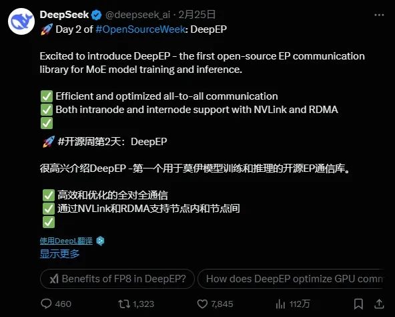
Task: Ask Grok "Benefits of FP8 in DeepEP?"
Action: (117, 279)
